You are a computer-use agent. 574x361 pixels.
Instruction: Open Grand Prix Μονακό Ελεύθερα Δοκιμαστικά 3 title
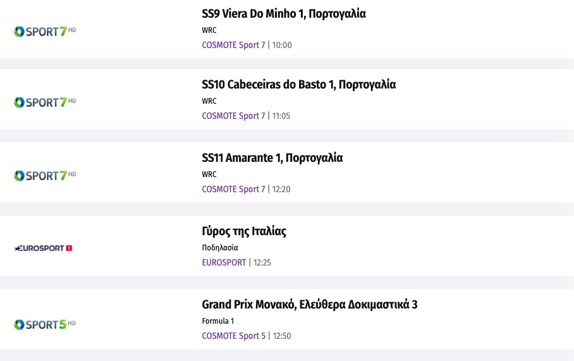309,305
